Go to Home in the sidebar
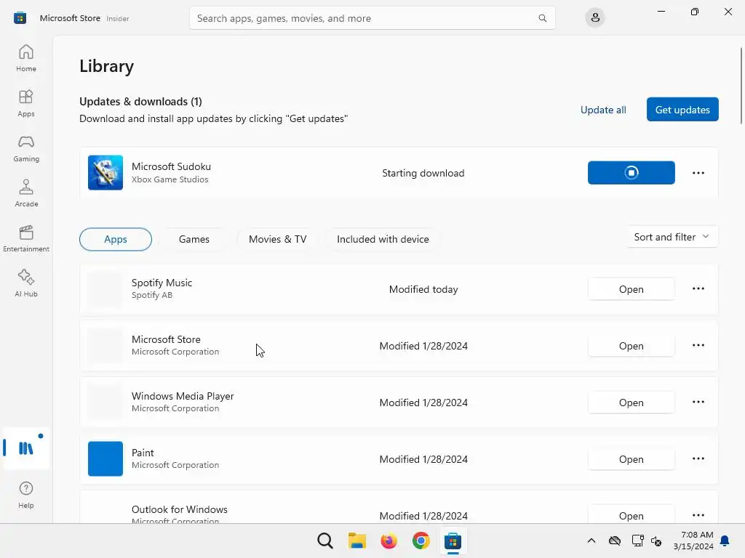Image resolution: width=745 pixels, height=558 pixels. pyautogui.click(x=26, y=58)
